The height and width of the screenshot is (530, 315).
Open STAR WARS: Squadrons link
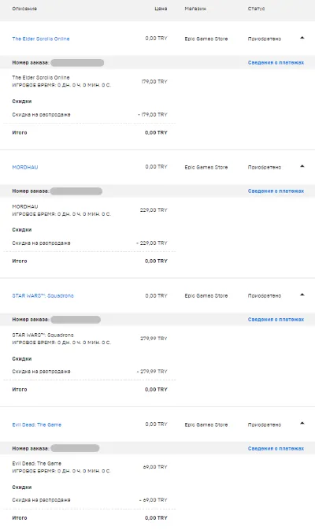43,296
